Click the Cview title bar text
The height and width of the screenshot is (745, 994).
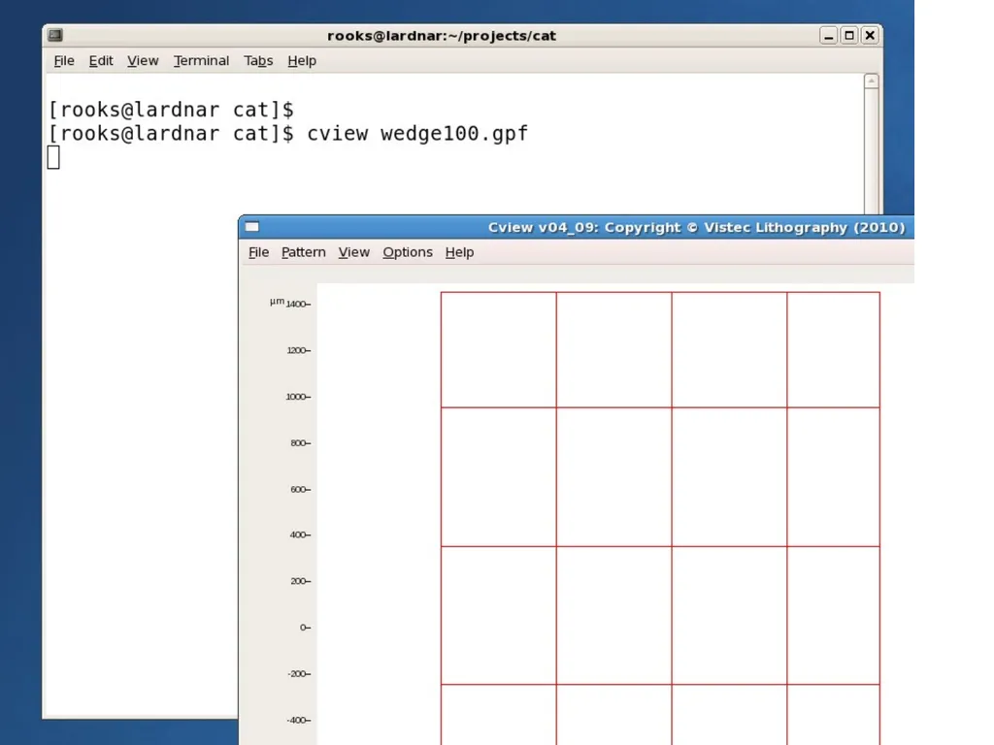[x=696, y=227]
